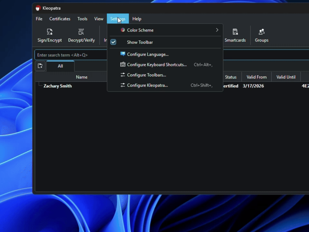Open the Decrypt/Verify tool

81,35
